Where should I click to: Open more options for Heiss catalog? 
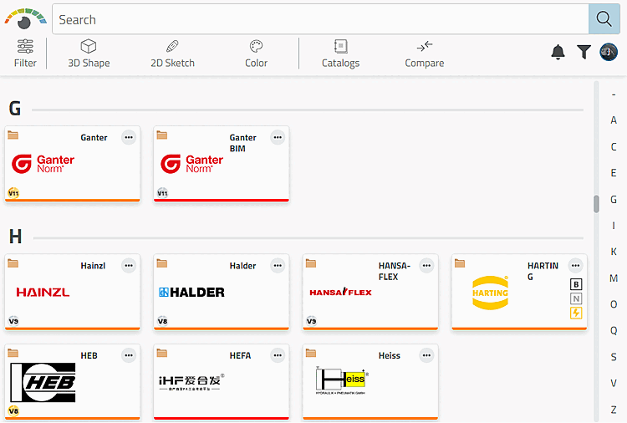coord(426,355)
